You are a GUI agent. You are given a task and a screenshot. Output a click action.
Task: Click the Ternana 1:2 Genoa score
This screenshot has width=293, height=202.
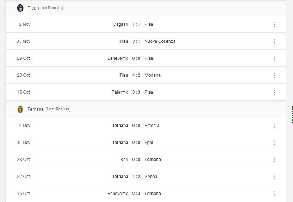136,176
